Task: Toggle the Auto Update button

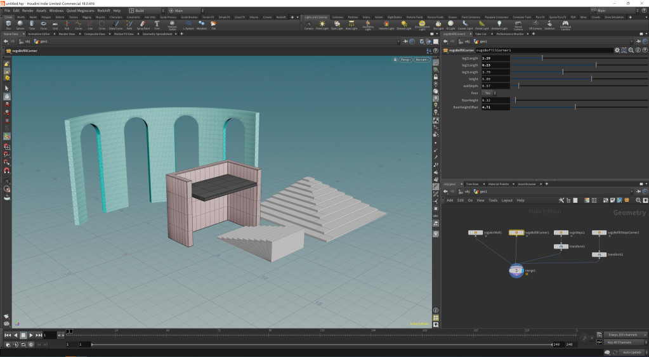Action: (x=631, y=351)
